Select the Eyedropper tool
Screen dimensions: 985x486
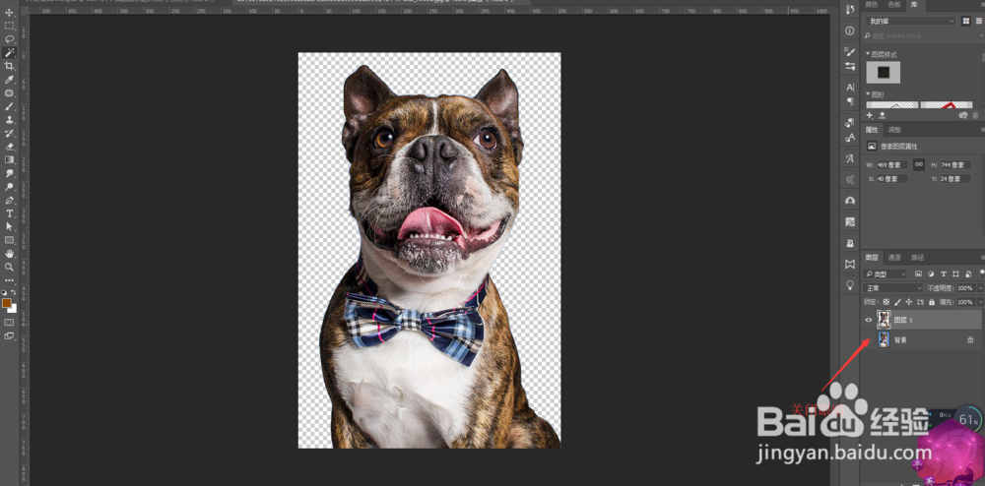[10, 80]
